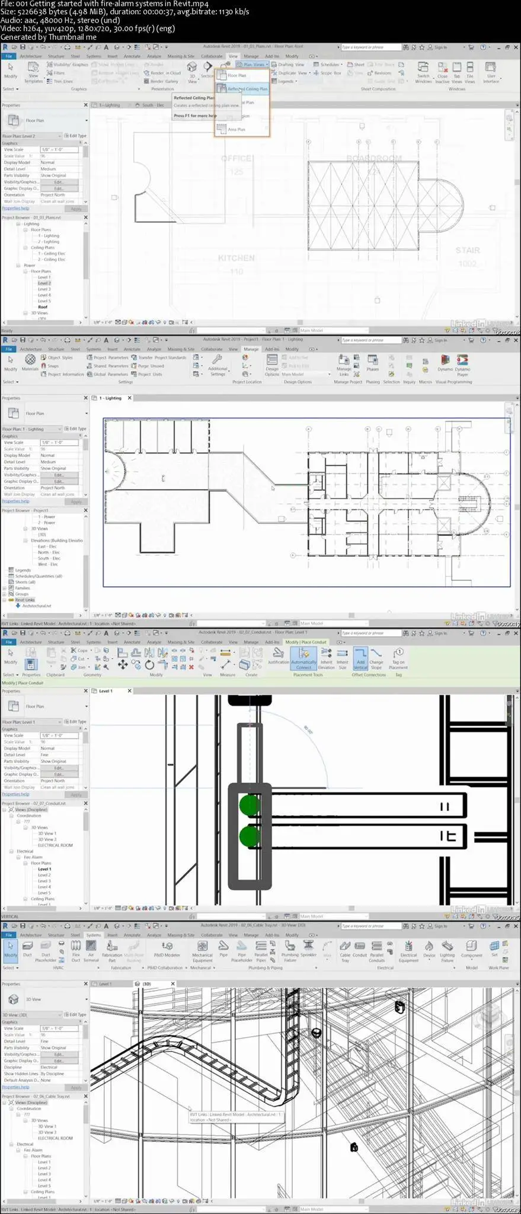521x1214 pixels.
Task: Click Edit Type in the Plans window Properties
Action: [75, 136]
